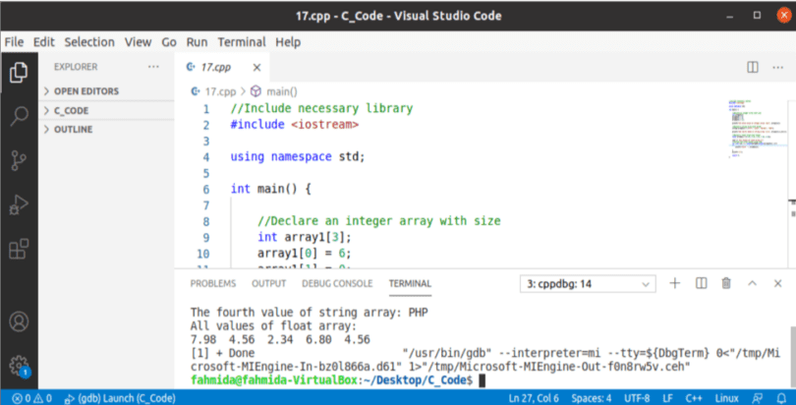Open the Terminal menu
Image resolution: width=796 pixels, height=405 pixels.
coord(241,42)
